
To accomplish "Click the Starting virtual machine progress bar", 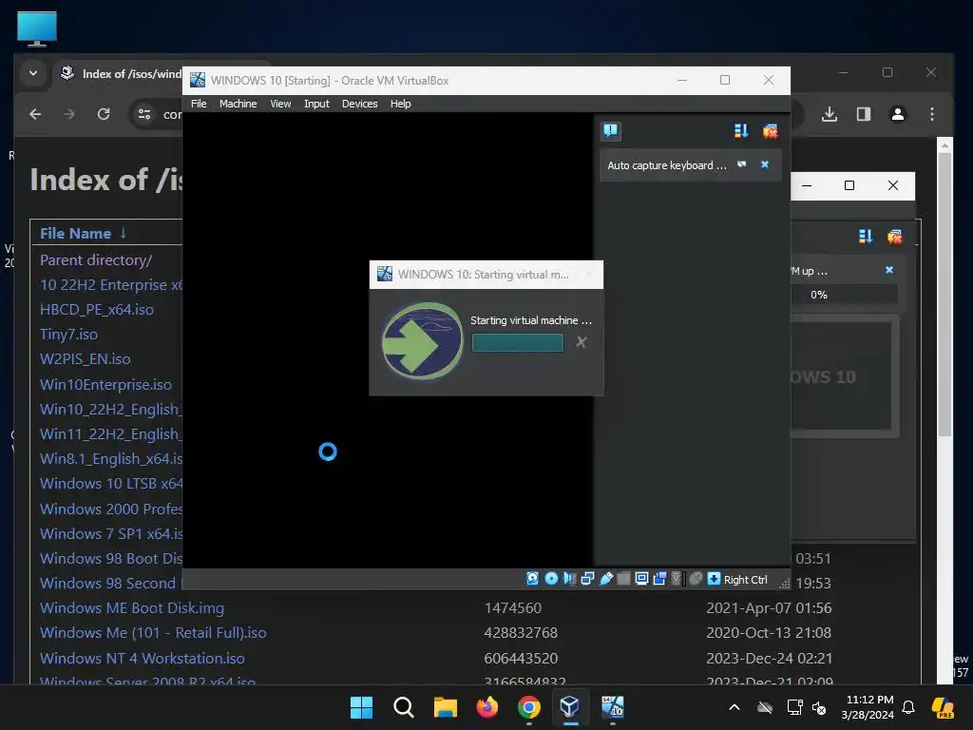I will (517, 342).
